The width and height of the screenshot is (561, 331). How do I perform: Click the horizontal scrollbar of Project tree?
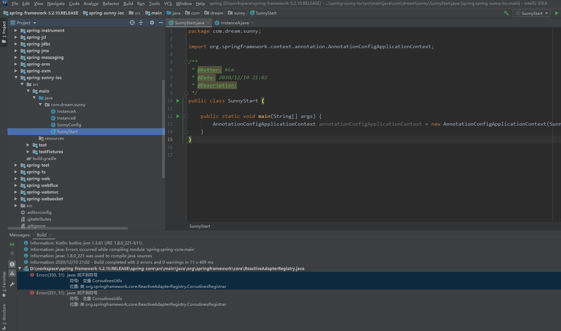[x=67, y=228]
